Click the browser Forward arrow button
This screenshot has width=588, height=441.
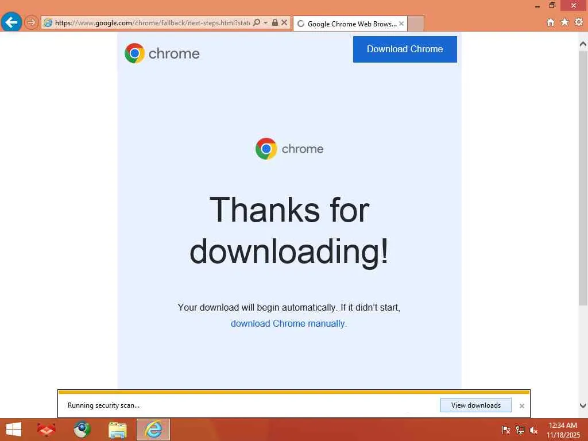click(x=31, y=23)
